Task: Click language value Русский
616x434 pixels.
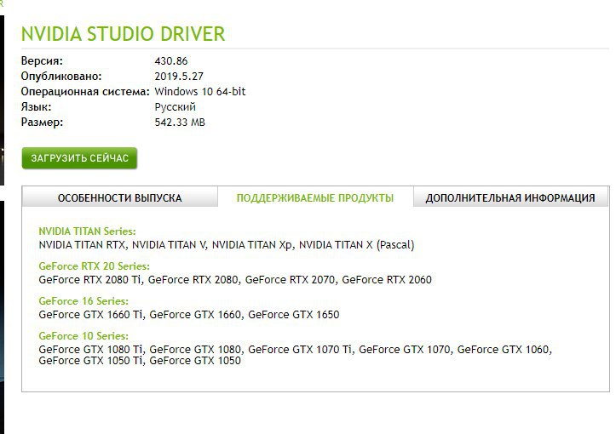Action: pyautogui.click(x=175, y=107)
